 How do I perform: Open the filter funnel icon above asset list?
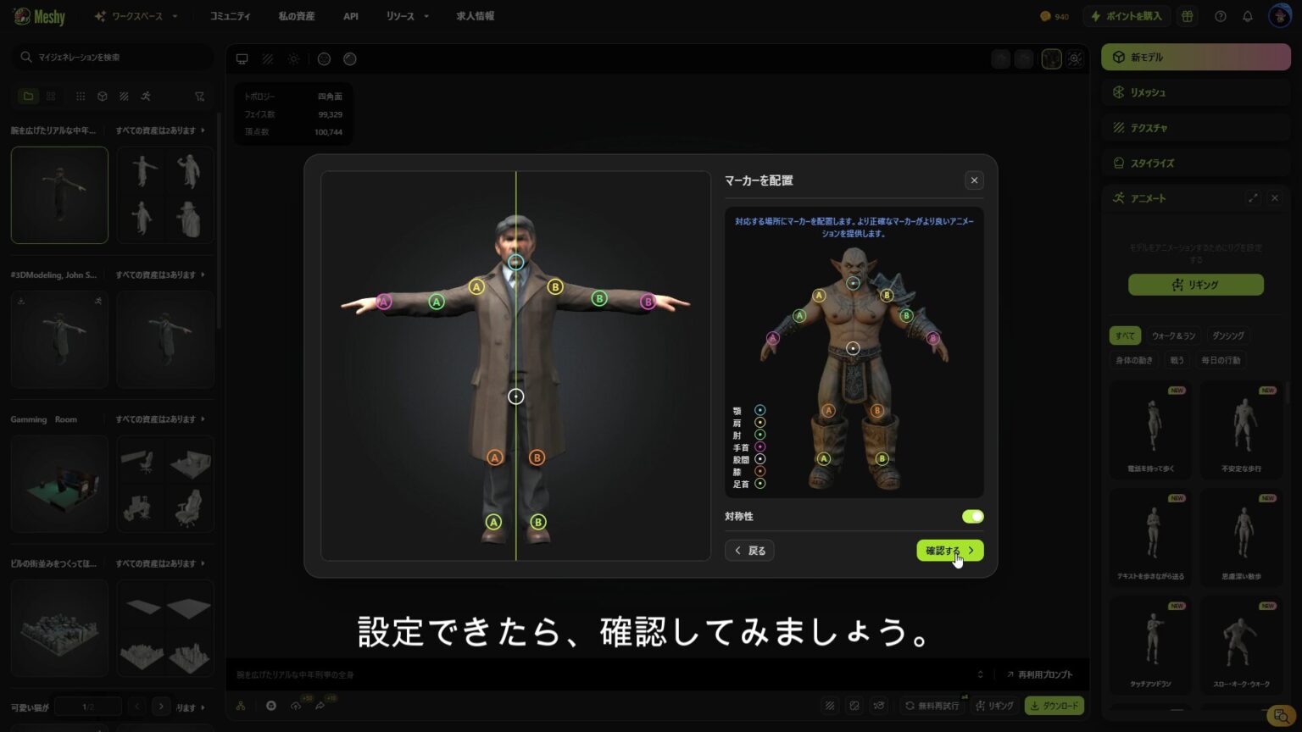200,96
